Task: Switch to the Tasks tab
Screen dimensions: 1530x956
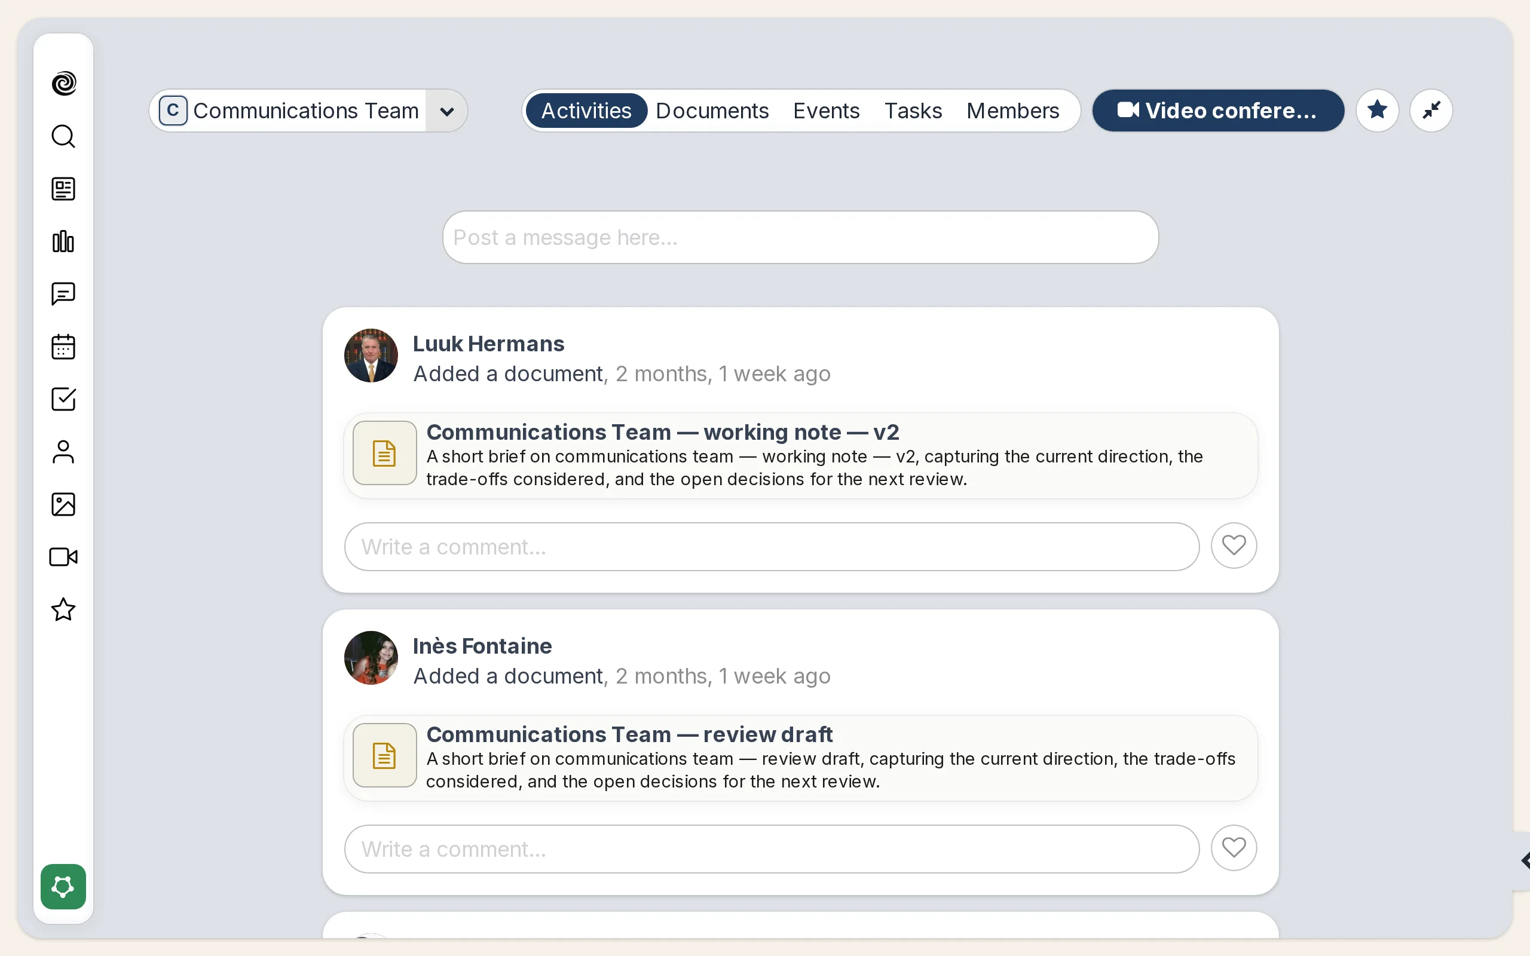Action: pos(913,111)
